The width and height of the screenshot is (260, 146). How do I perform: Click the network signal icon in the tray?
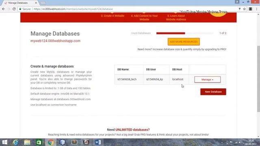pyautogui.click(x=236, y=142)
